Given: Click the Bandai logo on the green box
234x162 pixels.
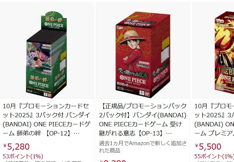Looking at the screenshot, I should [x=49, y=95].
